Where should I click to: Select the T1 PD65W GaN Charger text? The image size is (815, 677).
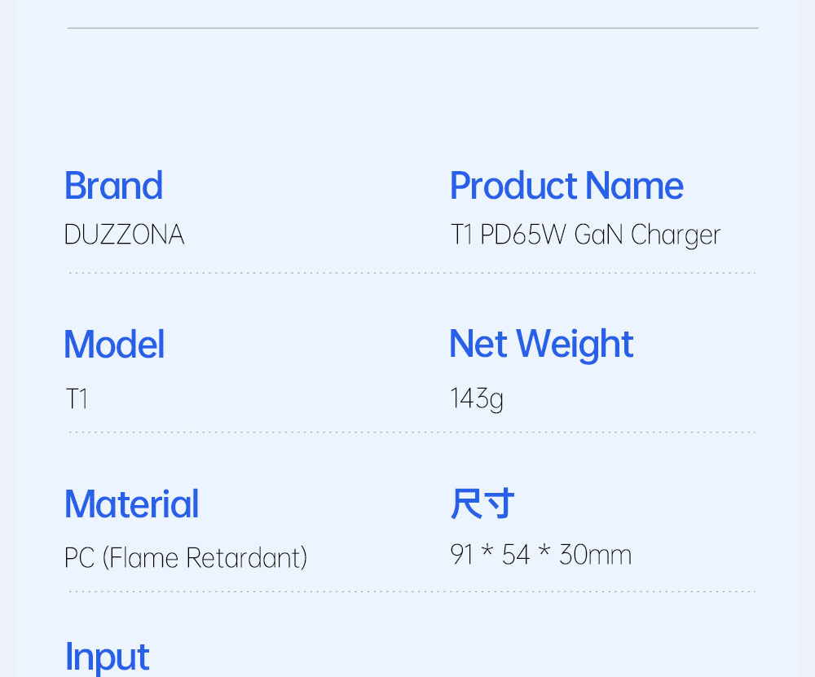(x=585, y=235)
